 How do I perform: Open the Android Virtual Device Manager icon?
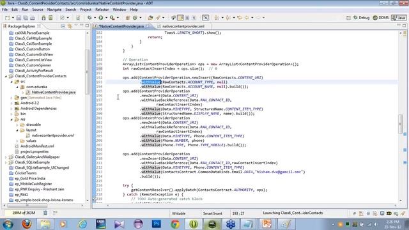(x=50, y=18)
